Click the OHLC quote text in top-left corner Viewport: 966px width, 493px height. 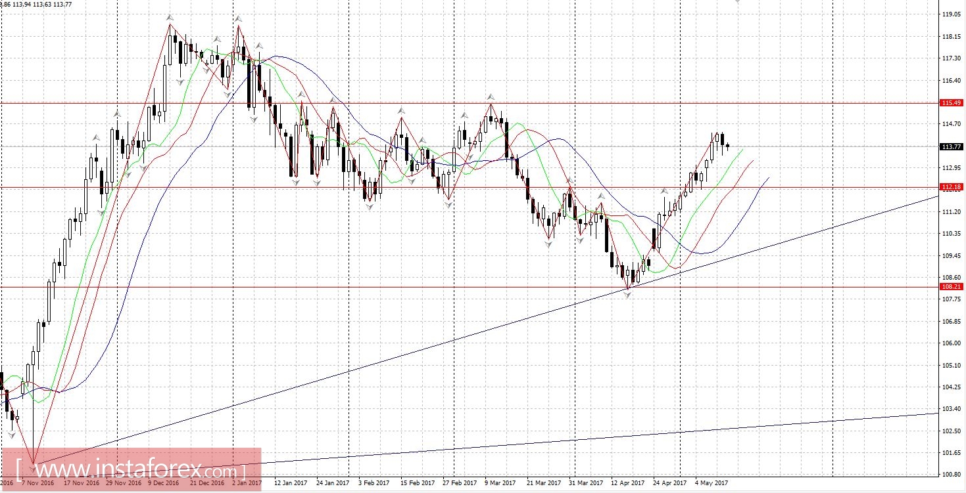click(36, 4)
